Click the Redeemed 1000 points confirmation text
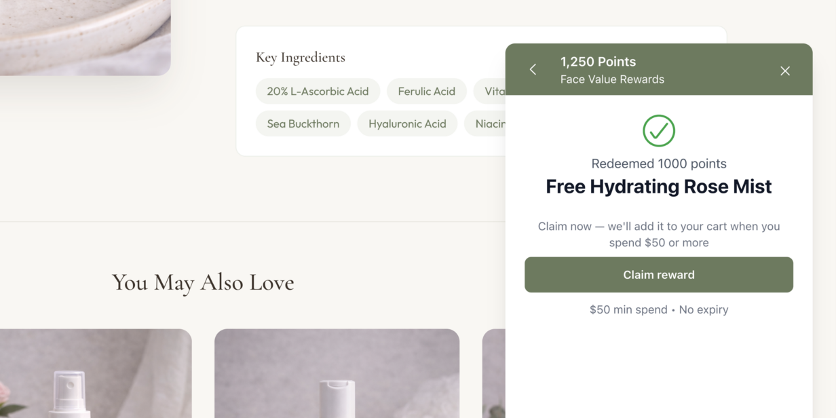Viewport: 836px width, 418px height. point(659,164)
